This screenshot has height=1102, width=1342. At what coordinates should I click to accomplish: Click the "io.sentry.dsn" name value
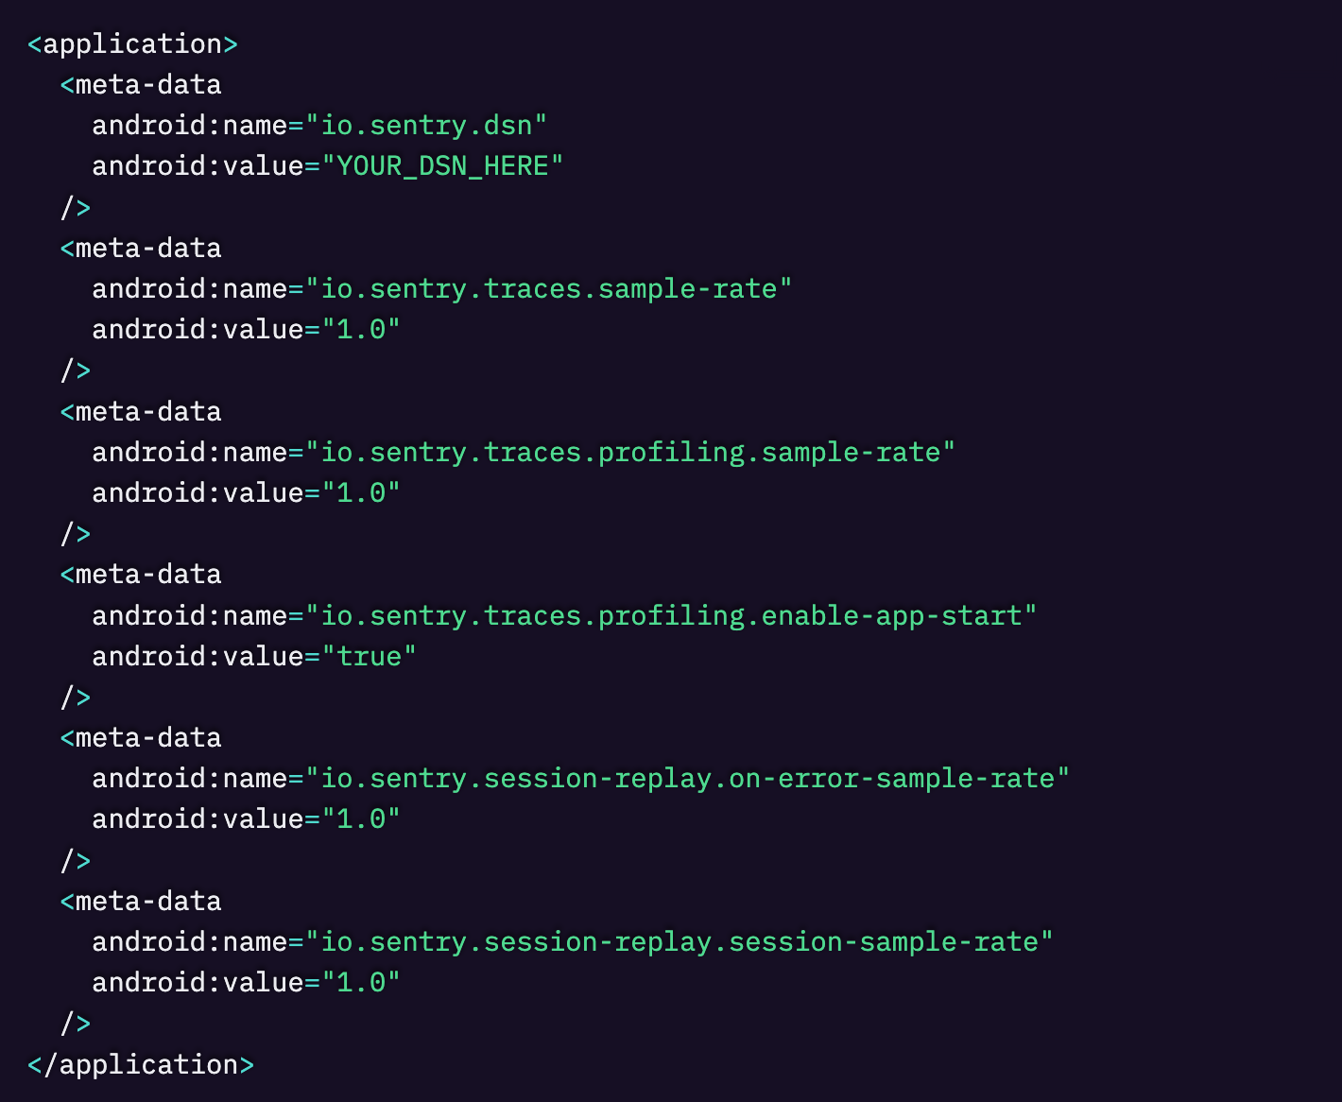[426, 126]
